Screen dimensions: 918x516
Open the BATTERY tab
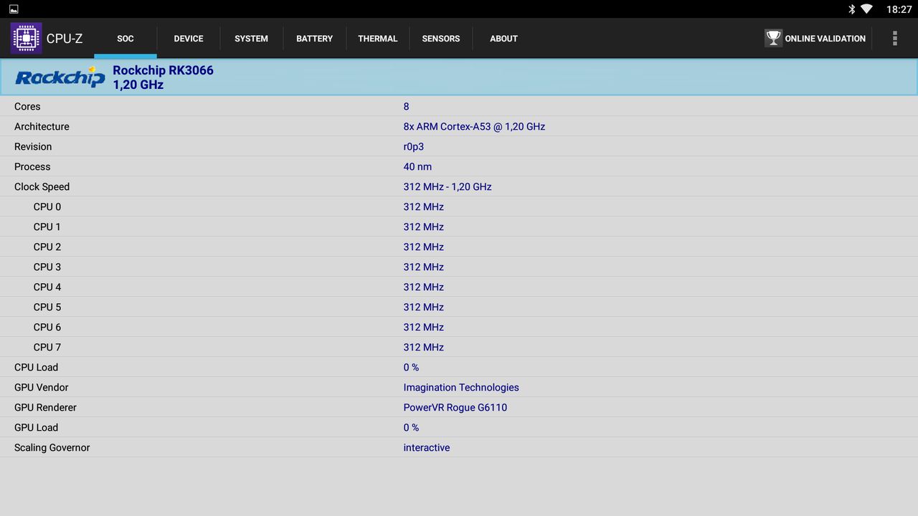click(x=315, y=39)
